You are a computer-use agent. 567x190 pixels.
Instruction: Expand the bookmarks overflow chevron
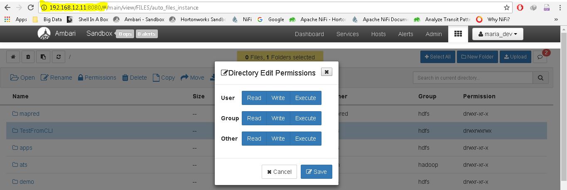[556, 19]
